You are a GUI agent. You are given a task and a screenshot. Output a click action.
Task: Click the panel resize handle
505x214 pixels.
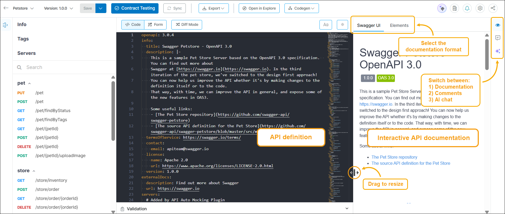tap(354, 172)
